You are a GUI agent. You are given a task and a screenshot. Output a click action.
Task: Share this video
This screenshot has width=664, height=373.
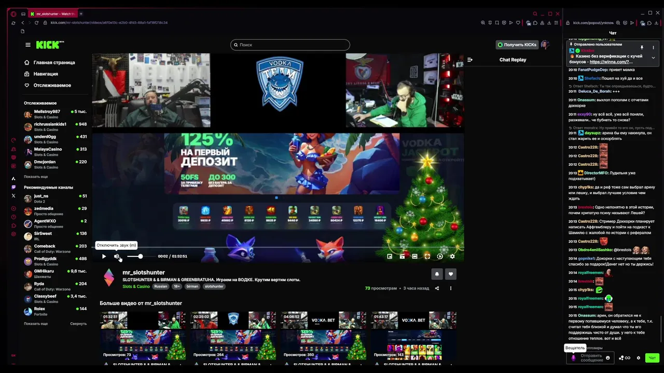point(437,289)
